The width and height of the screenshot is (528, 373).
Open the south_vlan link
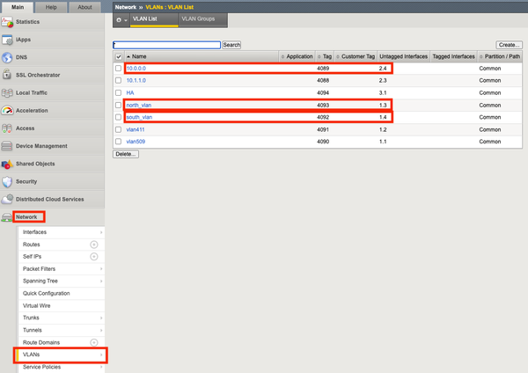tap(139, 117)
